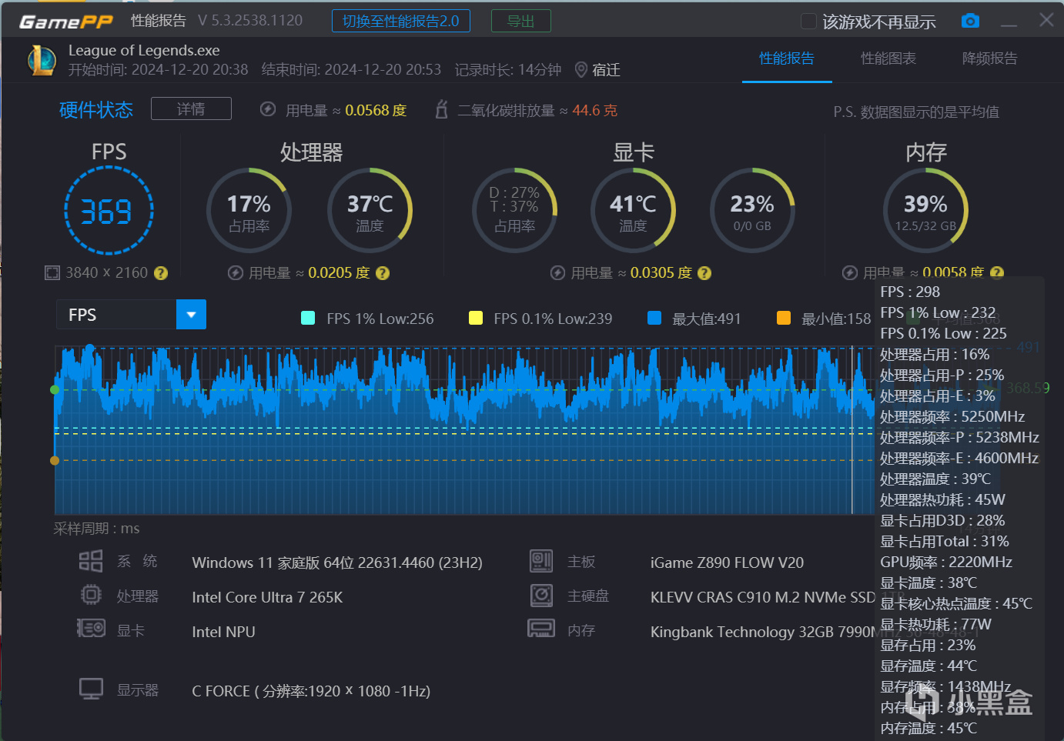Click the graphics card 23% VRAM gauge
The width and height of the screenshot is (1064, 741).
(752, 211)
